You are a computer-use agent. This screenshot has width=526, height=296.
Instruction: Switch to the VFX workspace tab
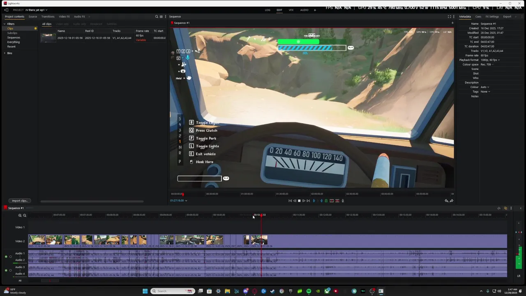(291, 10)
